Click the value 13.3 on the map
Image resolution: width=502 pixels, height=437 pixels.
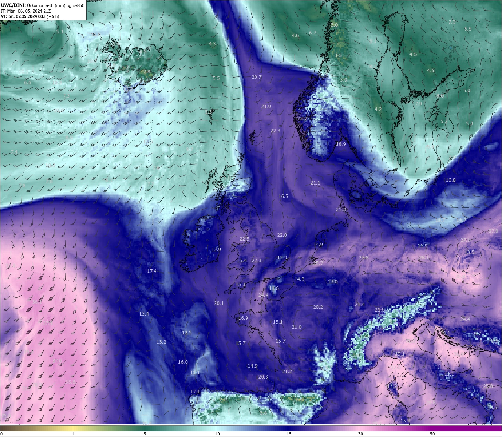pyautogui.click(x=282, y=258)
